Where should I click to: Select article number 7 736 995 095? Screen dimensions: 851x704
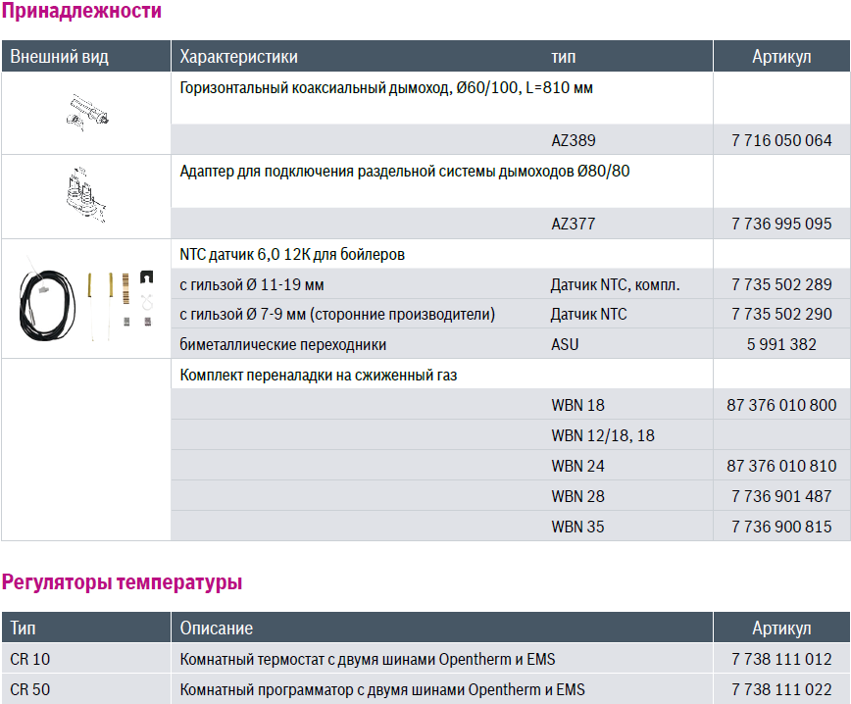coord(781,224)
